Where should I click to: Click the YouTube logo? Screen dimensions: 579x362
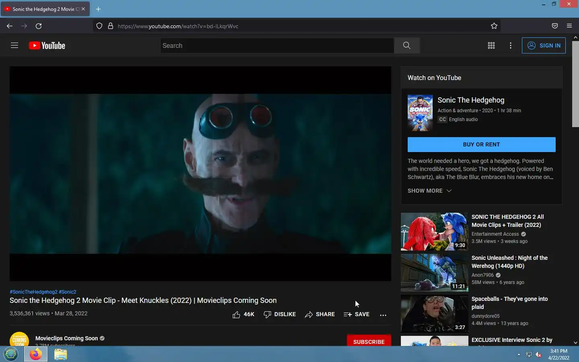[x=47, y=45]
